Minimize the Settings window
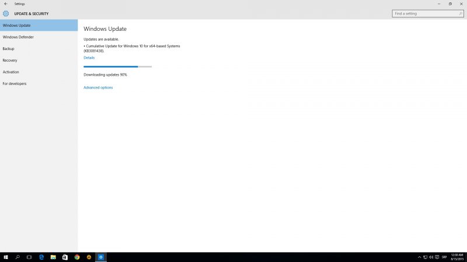Screen dimensions: 467x262 pyautogui.click(x=439, y=4)
